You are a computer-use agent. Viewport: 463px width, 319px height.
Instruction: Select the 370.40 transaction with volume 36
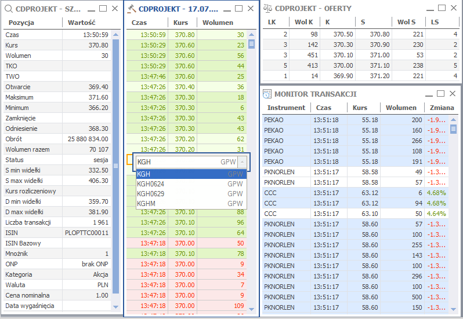[x=187, y=87]
